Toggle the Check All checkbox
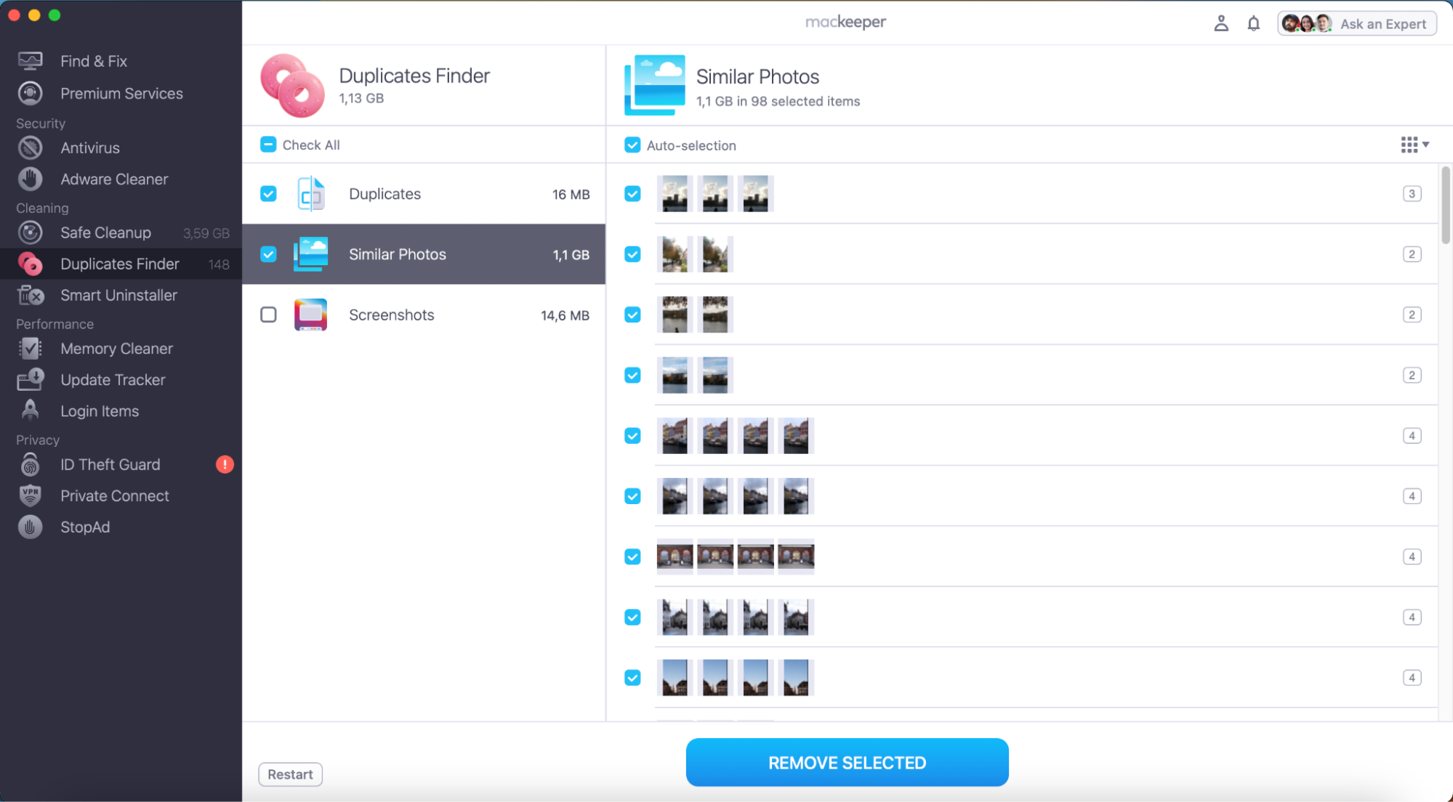Screen dimensions: 1453x802 point(268,145)
